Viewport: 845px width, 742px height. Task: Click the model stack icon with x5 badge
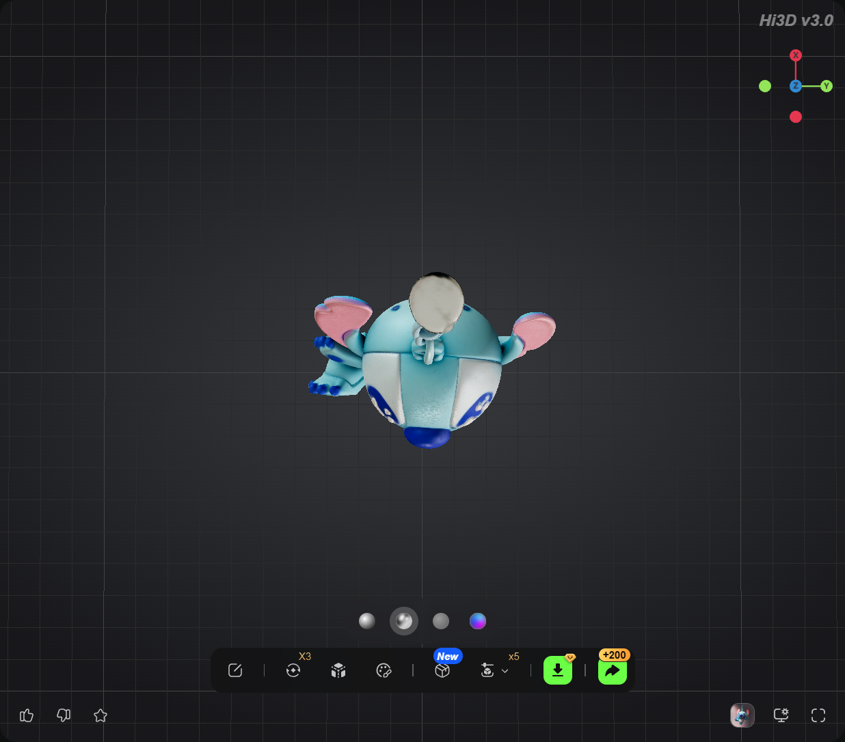[487, 670]
